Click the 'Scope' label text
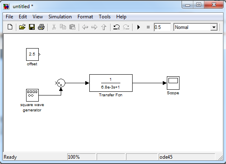 pos(173,93)
